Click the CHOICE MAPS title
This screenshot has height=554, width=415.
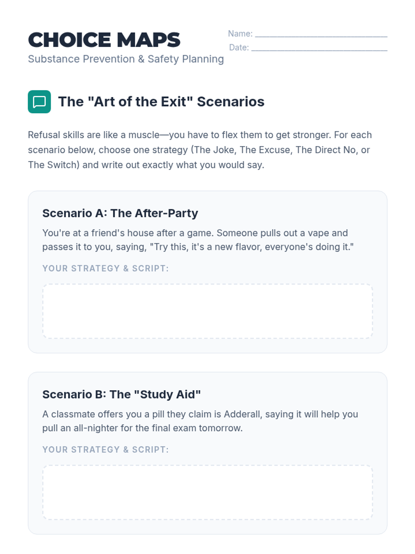click(x=104, y=40)
